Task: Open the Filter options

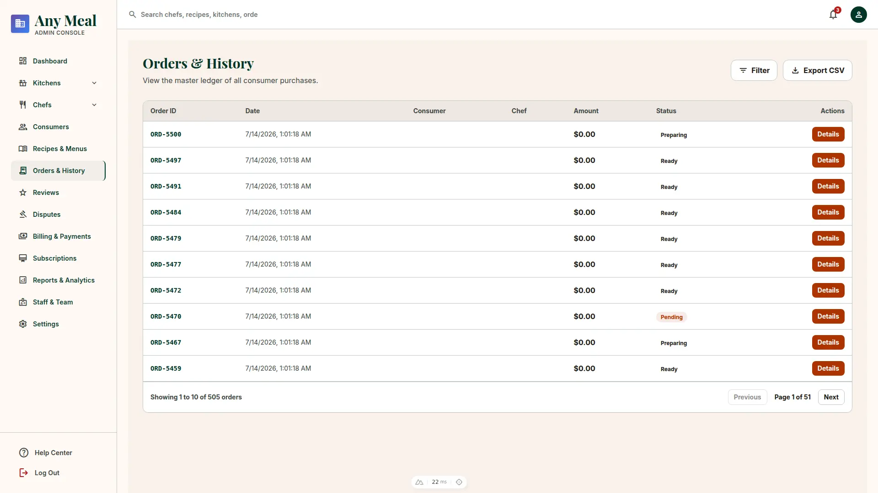Action: [x=754, y=70]
